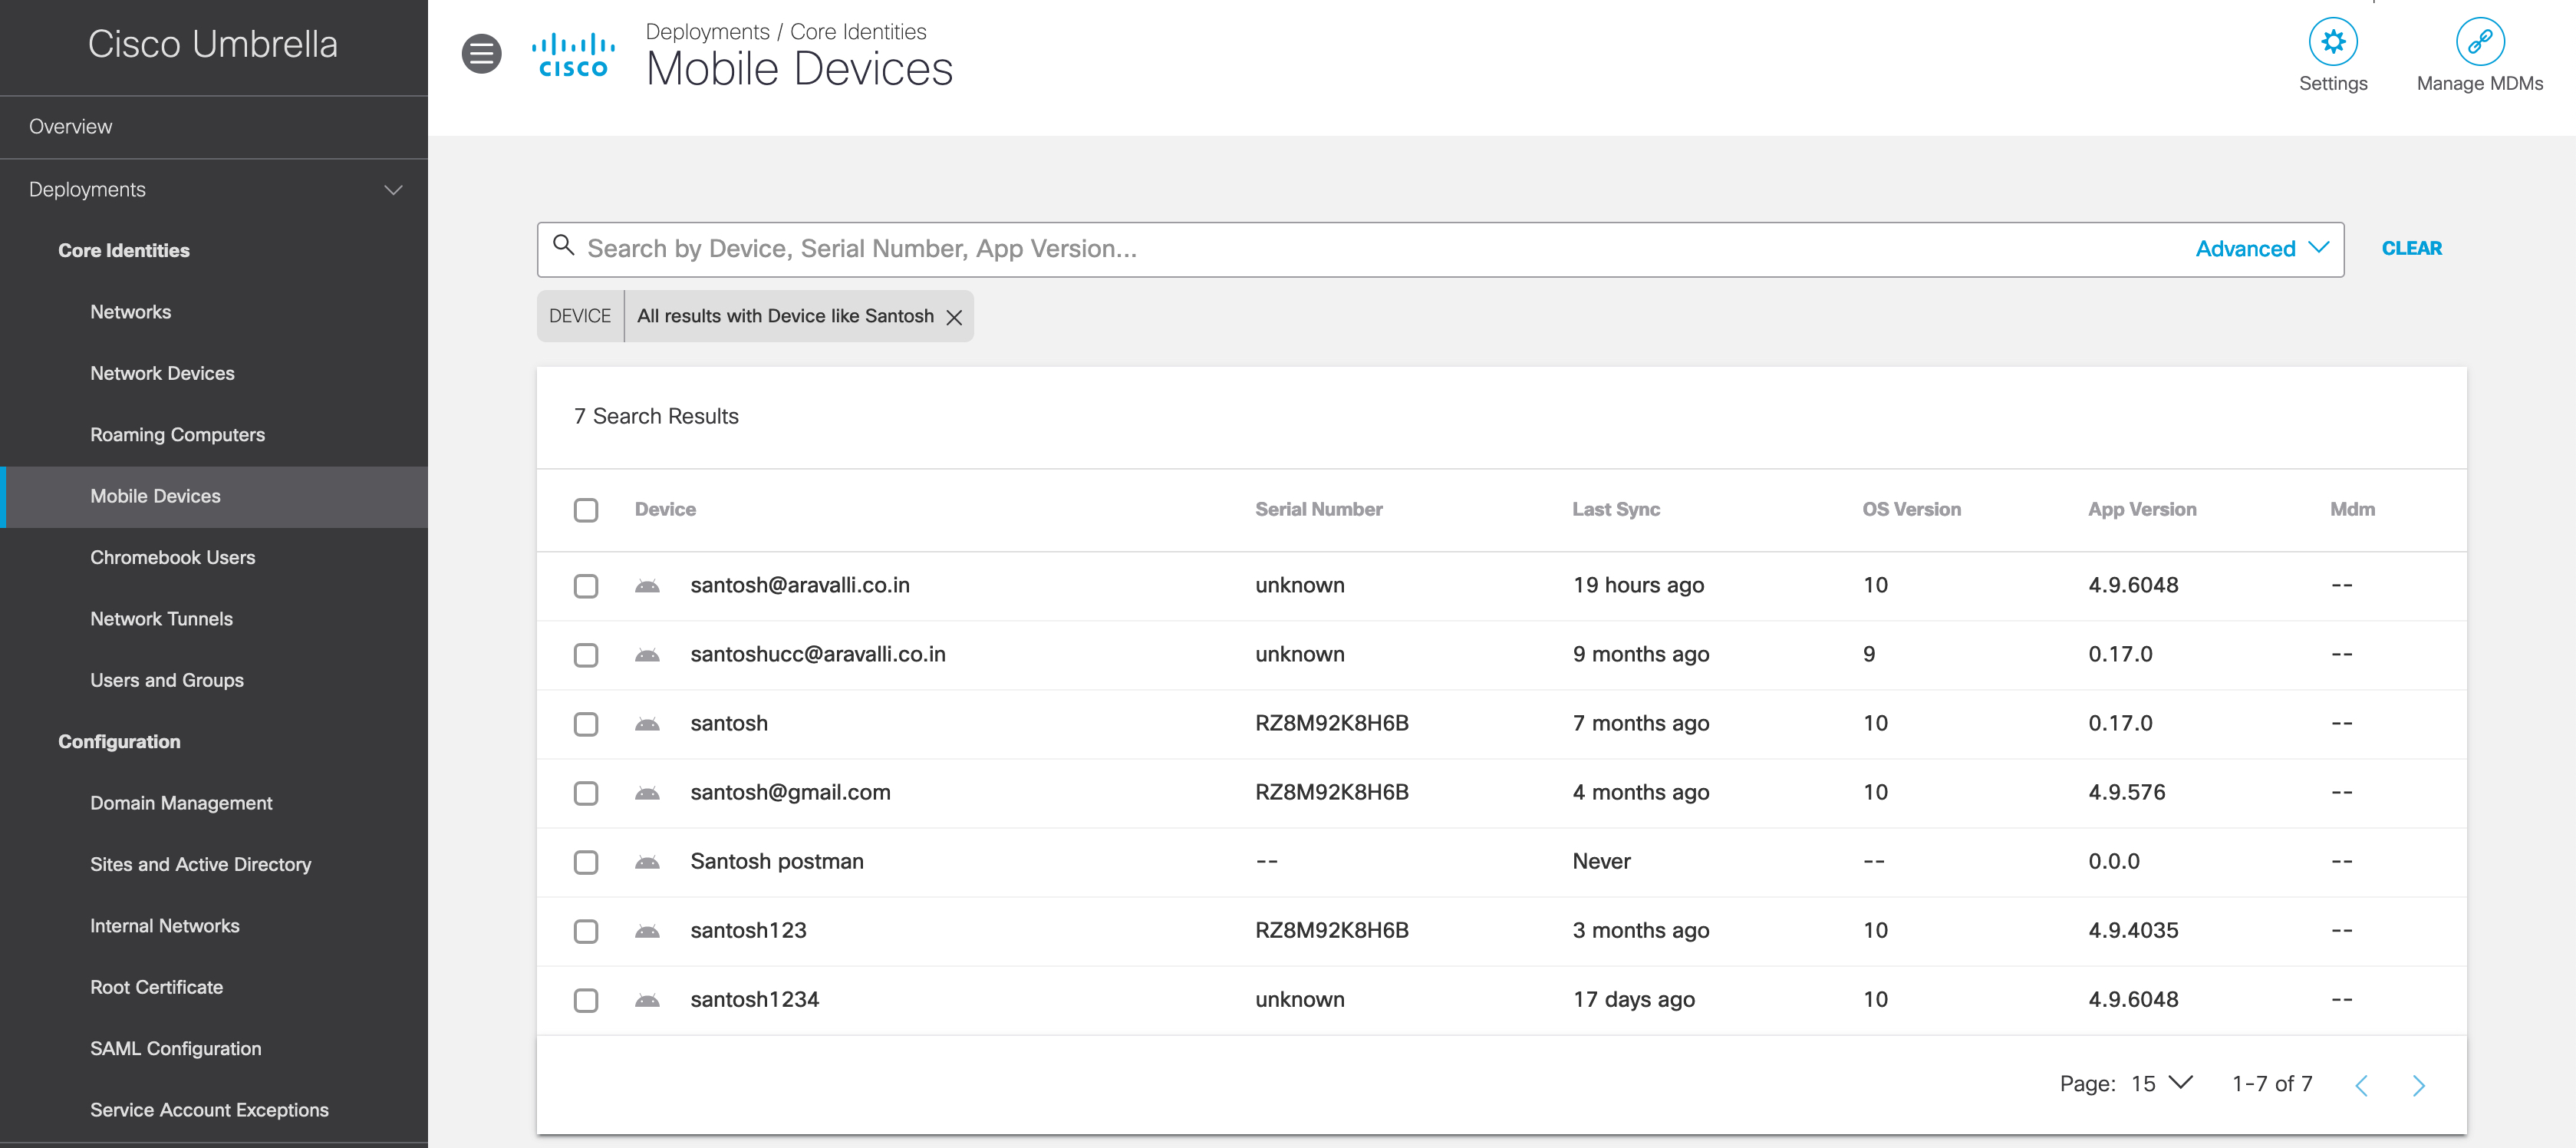Click Android icon for santosh@aravalli.co.in
This screenshot has width=2576, height=1148.
(647, 586)
